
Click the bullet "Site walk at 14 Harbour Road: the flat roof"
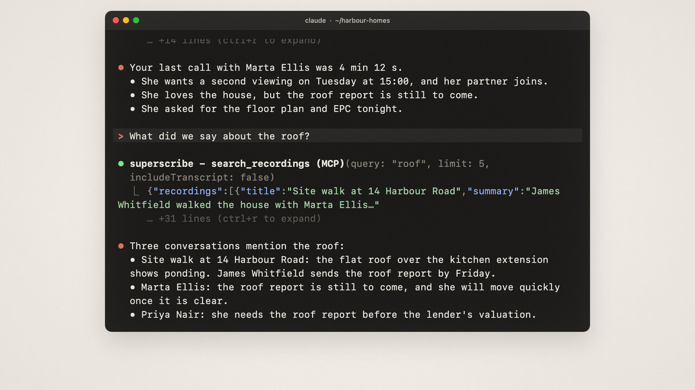click(x=339, y=259)
